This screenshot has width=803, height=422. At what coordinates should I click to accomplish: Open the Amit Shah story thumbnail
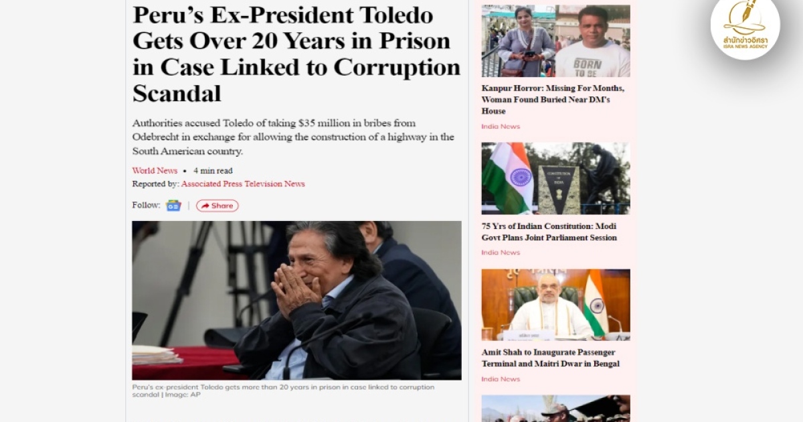[555, 305]
